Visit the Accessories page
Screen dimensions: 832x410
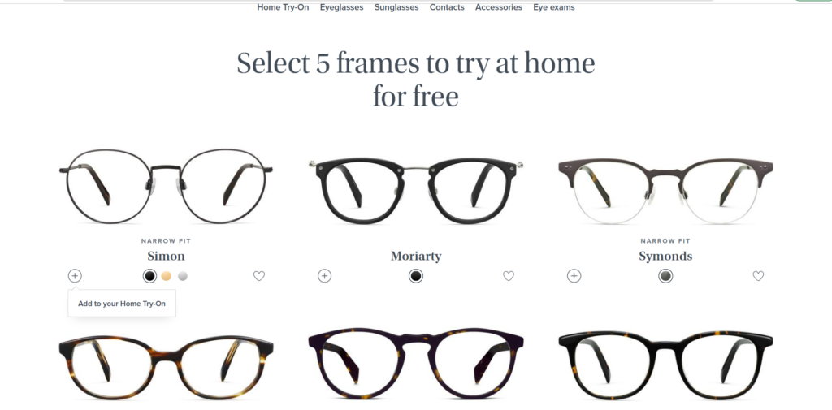(499, 7)
